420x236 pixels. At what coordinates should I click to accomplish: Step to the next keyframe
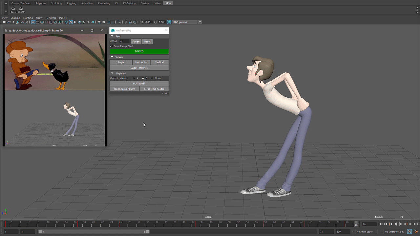point(406,224)
